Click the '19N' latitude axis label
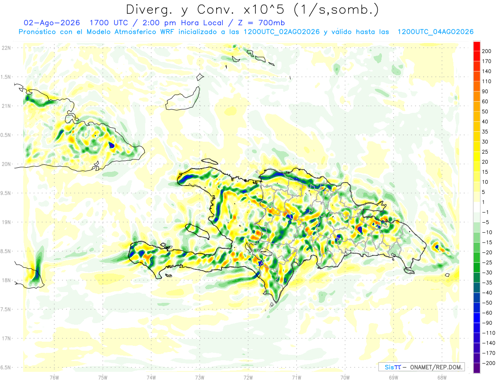The width and height of the screenshot is (496, 383). (x=6, y=222)
